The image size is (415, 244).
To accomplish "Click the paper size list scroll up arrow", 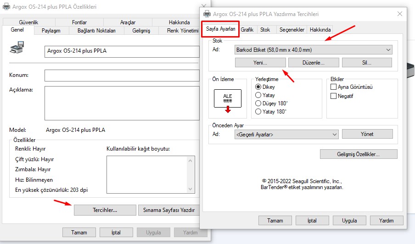I will point(190,161).
